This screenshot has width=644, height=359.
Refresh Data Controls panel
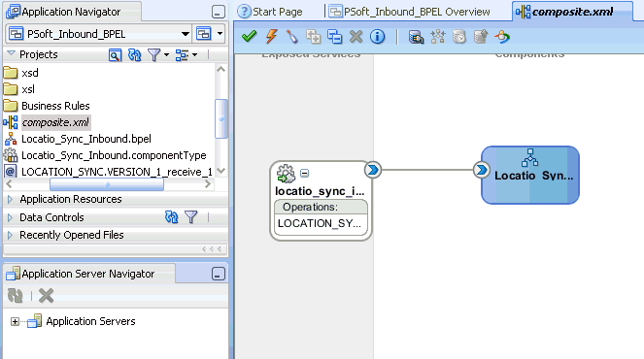click(x=171, y=216)
